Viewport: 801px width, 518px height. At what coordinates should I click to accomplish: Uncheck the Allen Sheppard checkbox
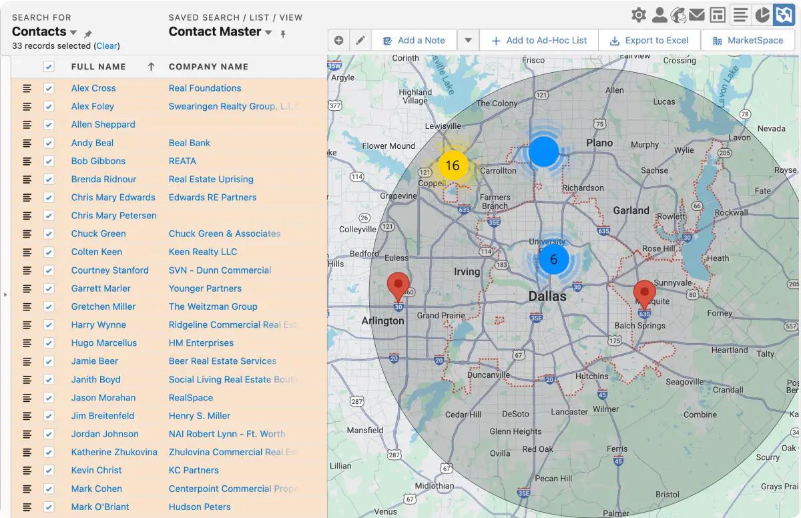(48, 124)
